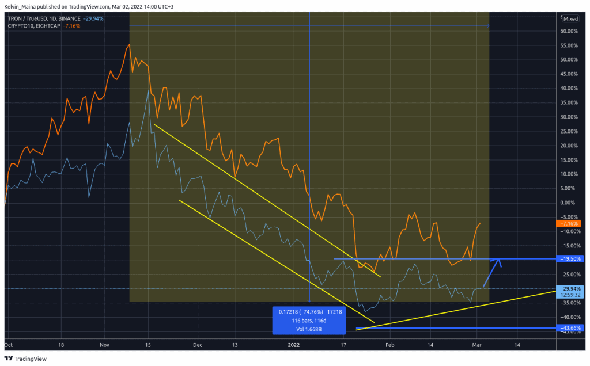
Task: Click the -29.94% value beside the TRON legend
Action: (93, 18)
